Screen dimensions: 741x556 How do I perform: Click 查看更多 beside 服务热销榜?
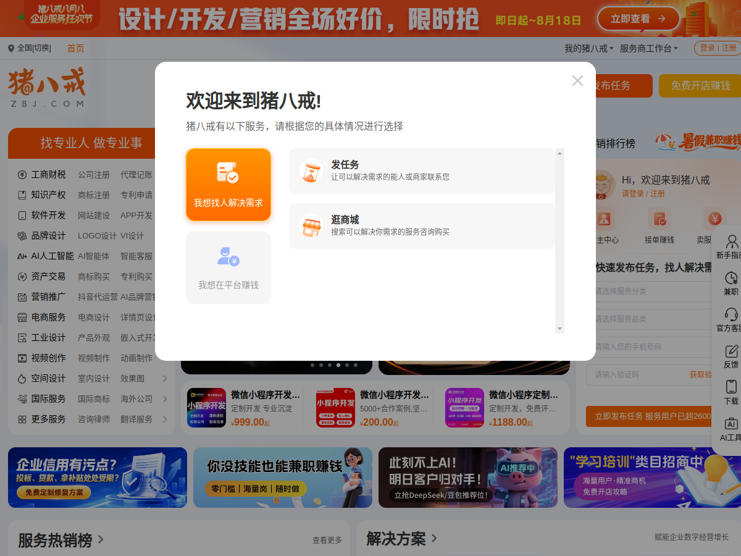tap(327, 540)
